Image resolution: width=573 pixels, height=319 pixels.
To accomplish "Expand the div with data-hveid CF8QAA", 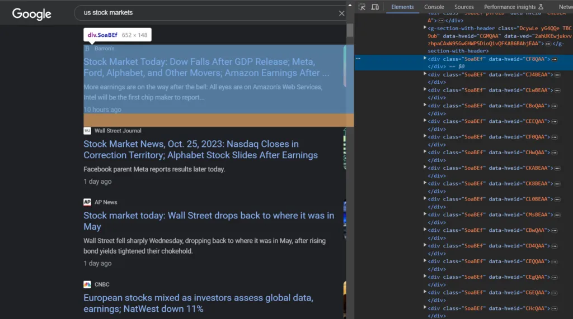I will click(425, 59).
